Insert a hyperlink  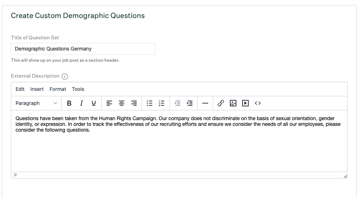click(x=221, y=103)
